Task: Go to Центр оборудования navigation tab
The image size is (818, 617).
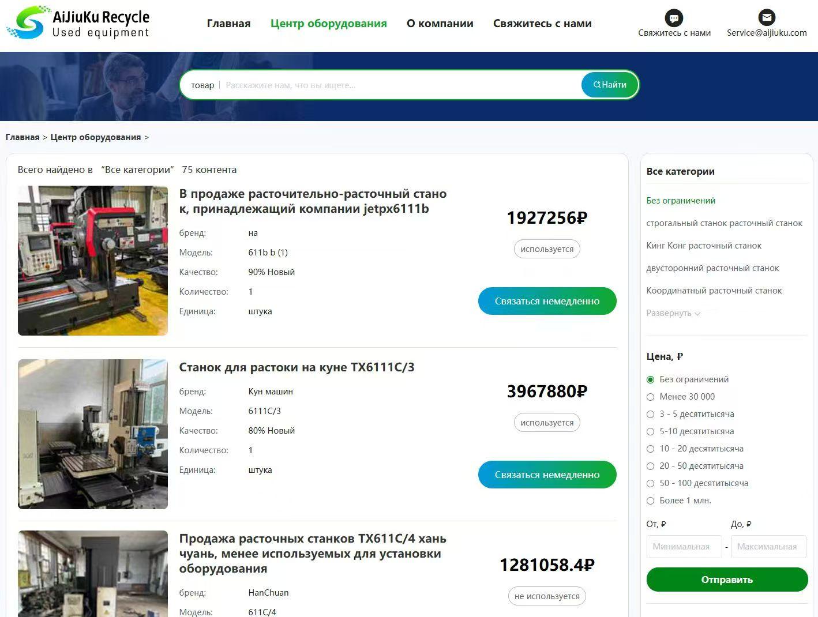Action: (328, 24)
